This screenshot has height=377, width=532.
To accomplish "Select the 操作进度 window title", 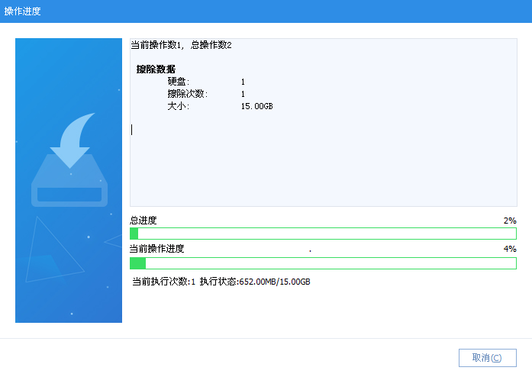I will [22, 11].
